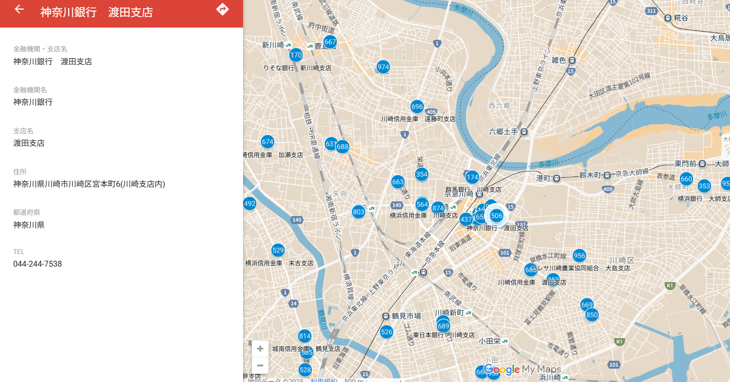Click map marker numbered 974
The height and width of the screenshot is (382, 730).
pos(383,67)
